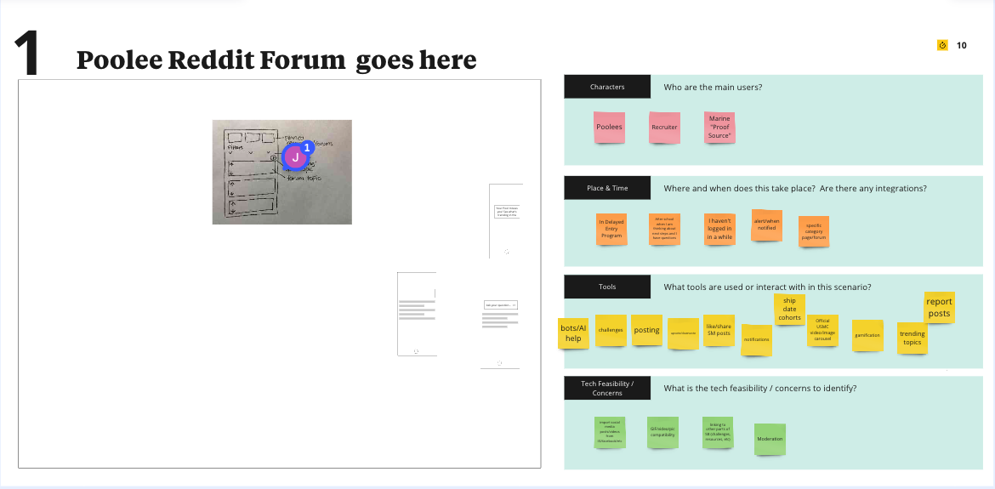Click "Who are the main users?" text
Image resolution: width=995 pixels, height=489 pixels.
point(713,88)
